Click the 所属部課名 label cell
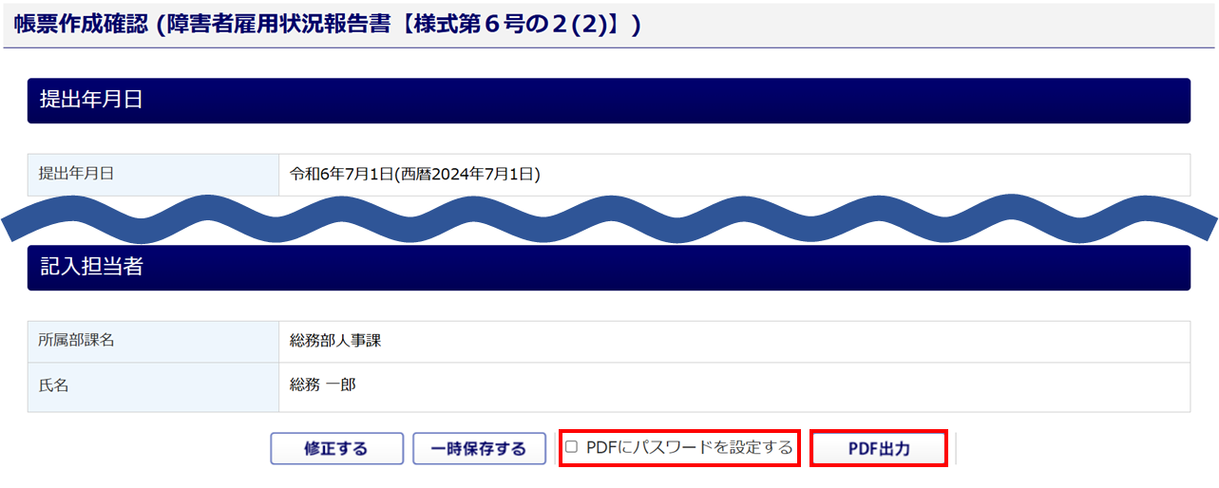This screenshot has width=1219, height=488. pos(153,340)
